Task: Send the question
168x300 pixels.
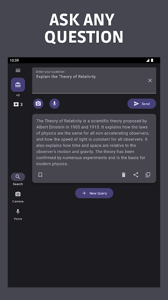Action: (x=142, y=104)
